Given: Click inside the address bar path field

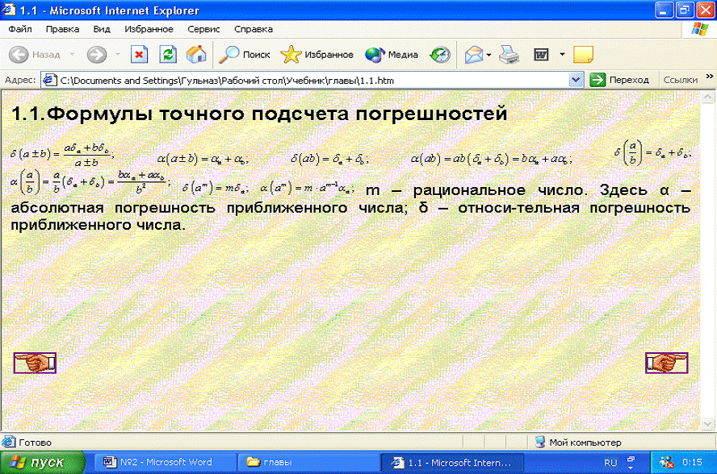Looking at the screenshot, I should click(307, 80).
